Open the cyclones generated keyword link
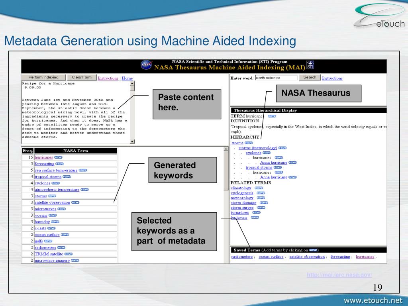 click(x=42, y=183)
